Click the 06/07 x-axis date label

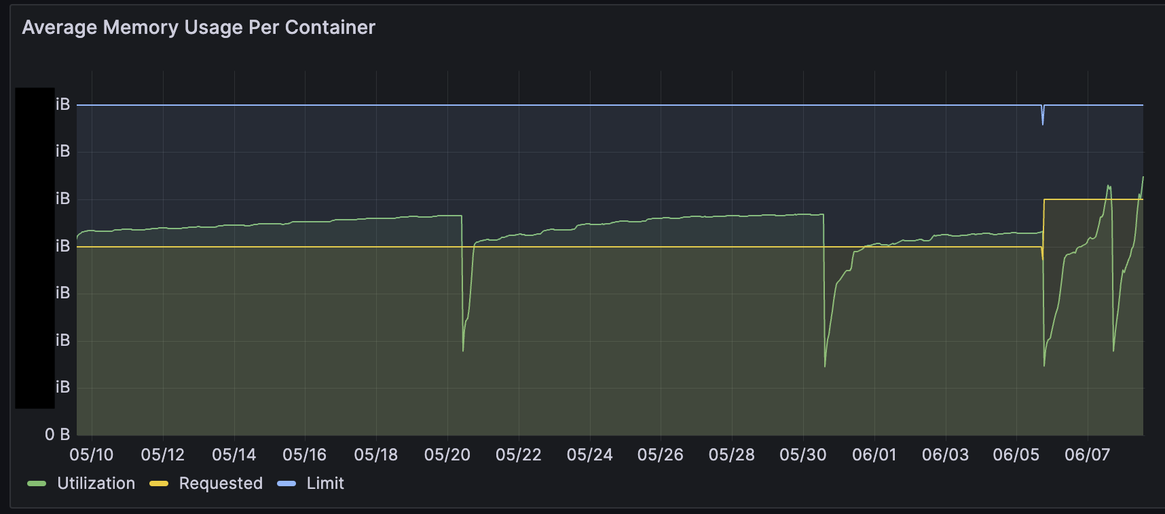(x=1087, y=455)
